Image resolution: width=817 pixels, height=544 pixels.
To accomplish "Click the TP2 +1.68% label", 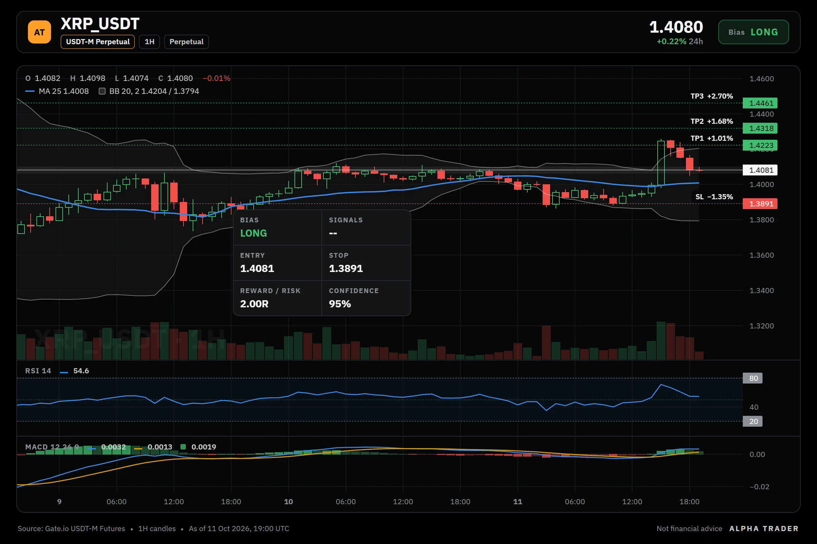I will 711,121.
